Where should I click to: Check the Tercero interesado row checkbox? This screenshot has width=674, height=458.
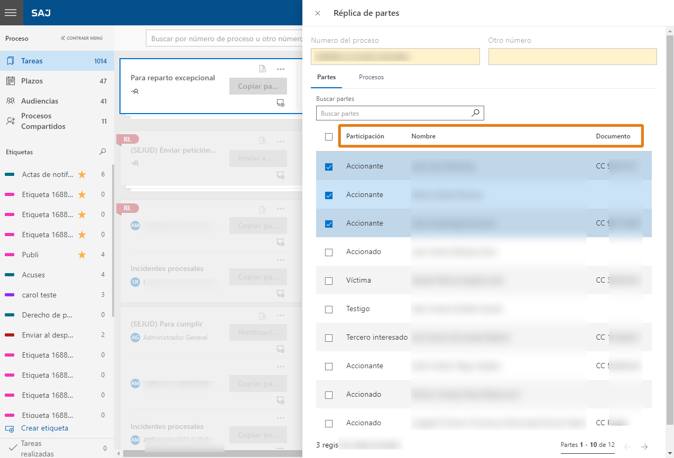click(x=329, y=338)
